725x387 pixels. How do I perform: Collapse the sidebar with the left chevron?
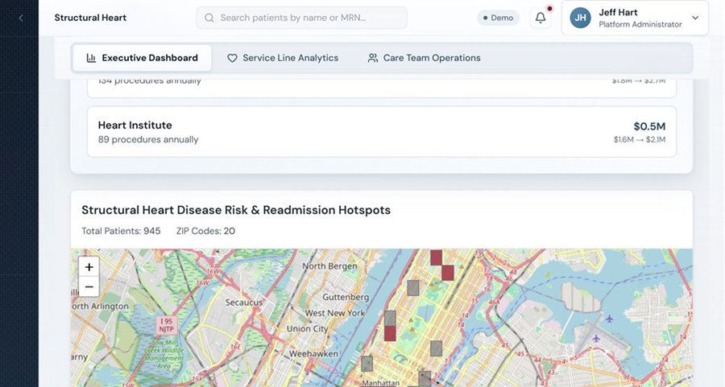coord(20,18)
